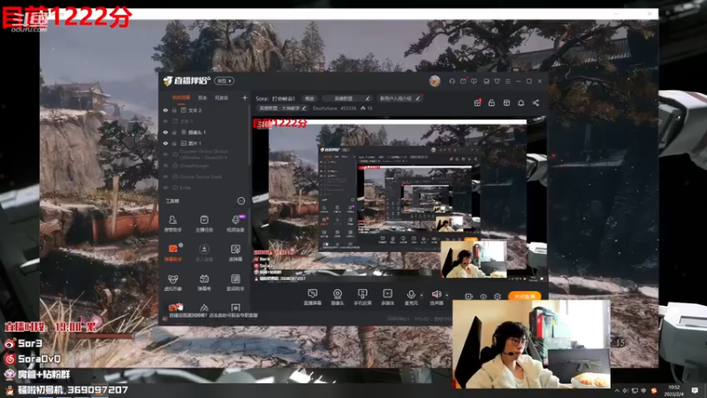
Task: Toggle visibility of 文本 2 source
Action: (x=165, y=111)
